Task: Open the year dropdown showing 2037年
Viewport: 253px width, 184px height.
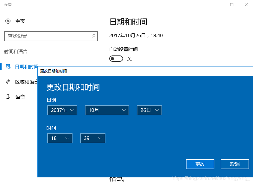Action: click(x=62, y=110)
